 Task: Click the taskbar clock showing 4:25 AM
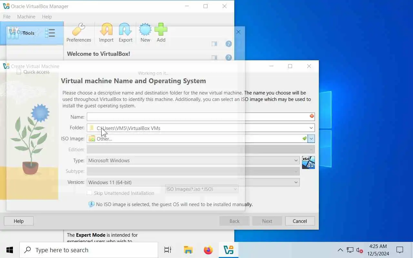378,250
